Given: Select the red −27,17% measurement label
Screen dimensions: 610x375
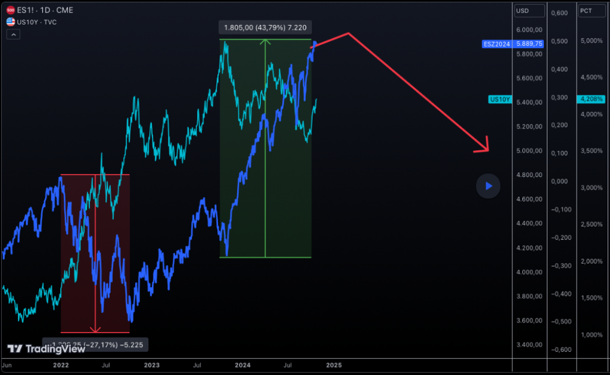Looking at the screenshot, I should (95, 345).
